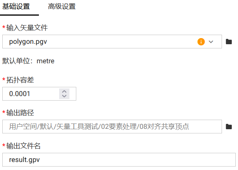The height and width of the screenshot is (170, 238).
Task: Focus the 拓扑容差 value field 0.0001
Action: pos(31,94)
